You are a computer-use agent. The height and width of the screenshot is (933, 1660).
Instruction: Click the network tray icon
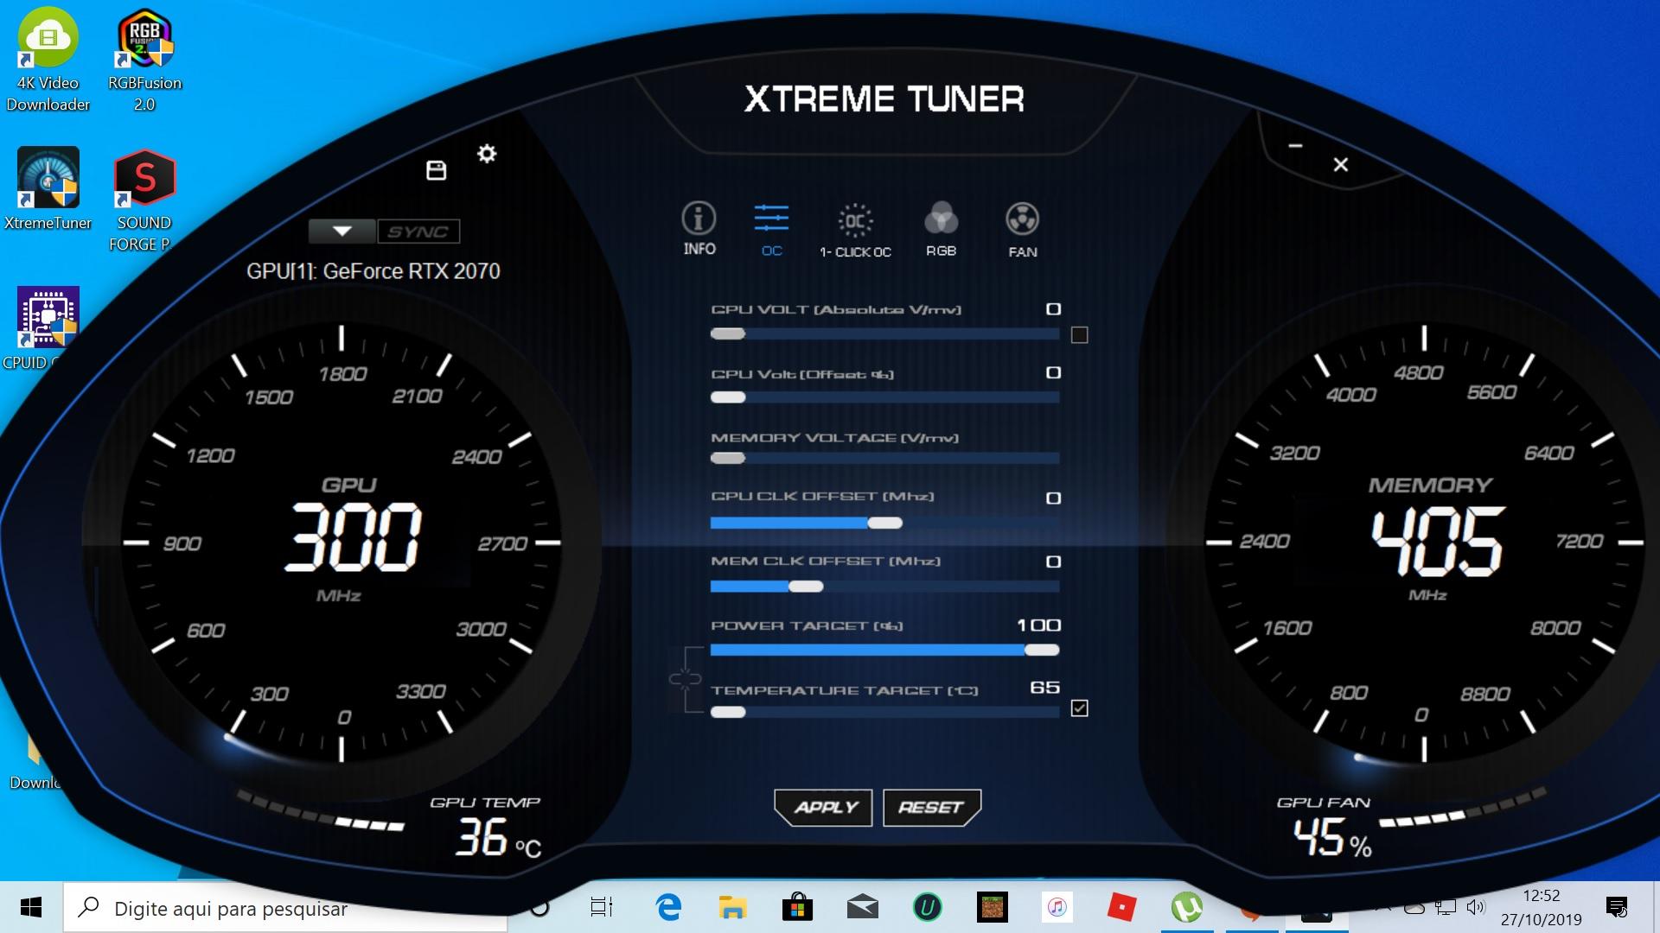coord(1445,907)
